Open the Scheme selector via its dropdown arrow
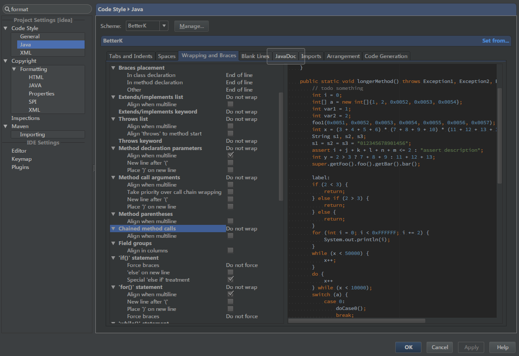 (164, 26)
